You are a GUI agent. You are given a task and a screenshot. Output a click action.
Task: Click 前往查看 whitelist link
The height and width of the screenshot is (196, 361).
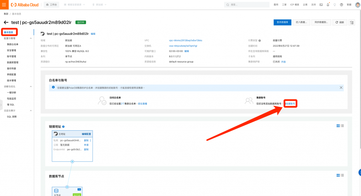142,104
